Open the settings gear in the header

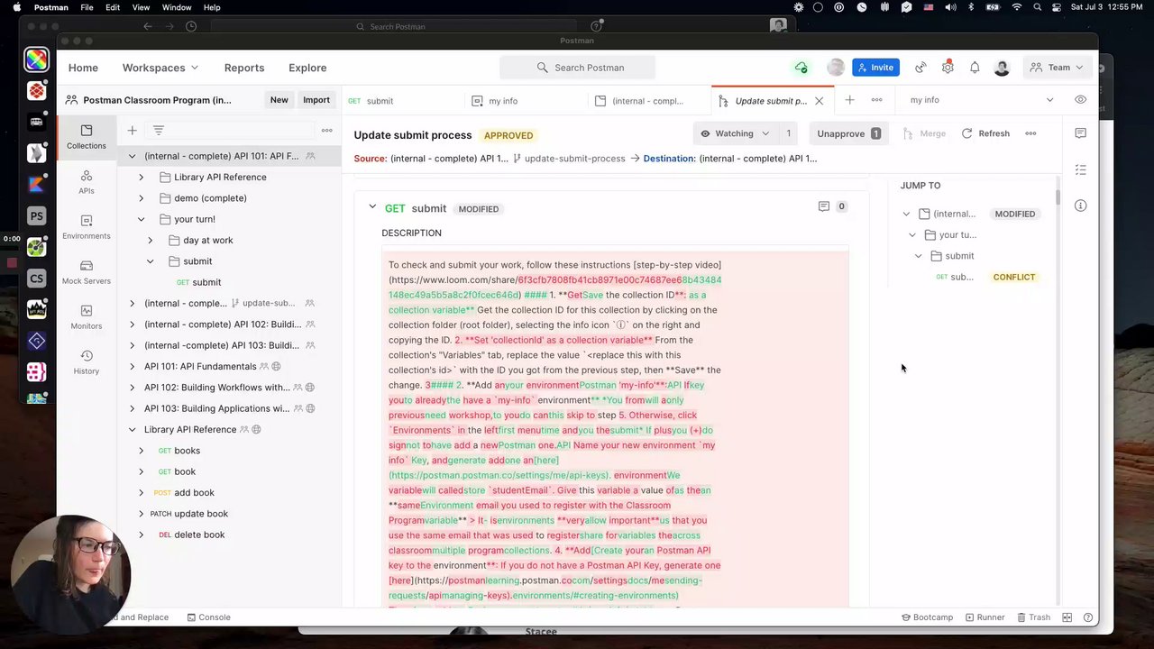948,68
